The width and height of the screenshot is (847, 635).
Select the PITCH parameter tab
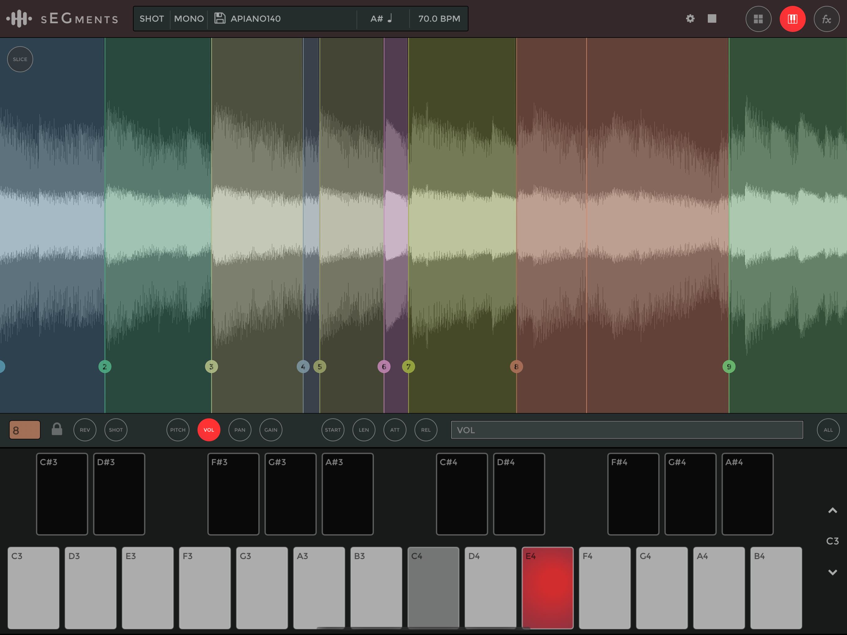(178, 430)
